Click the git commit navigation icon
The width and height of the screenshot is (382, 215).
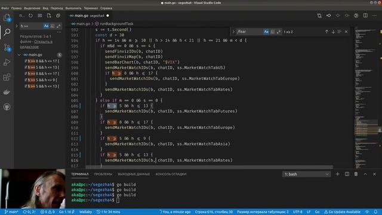coord(329,16)
